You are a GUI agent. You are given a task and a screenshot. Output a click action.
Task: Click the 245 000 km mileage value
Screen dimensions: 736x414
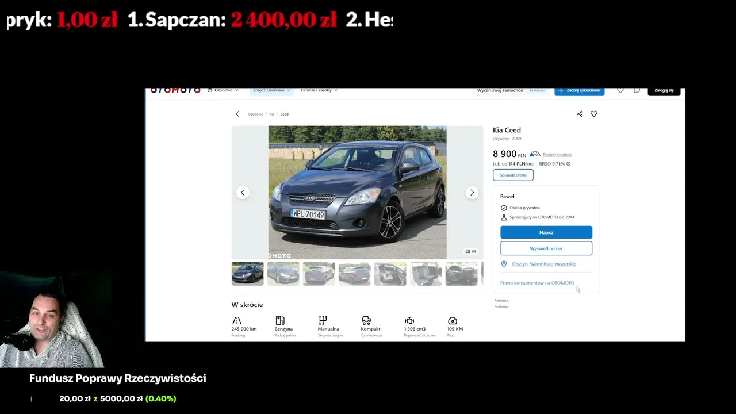click(x=244, y=329)
